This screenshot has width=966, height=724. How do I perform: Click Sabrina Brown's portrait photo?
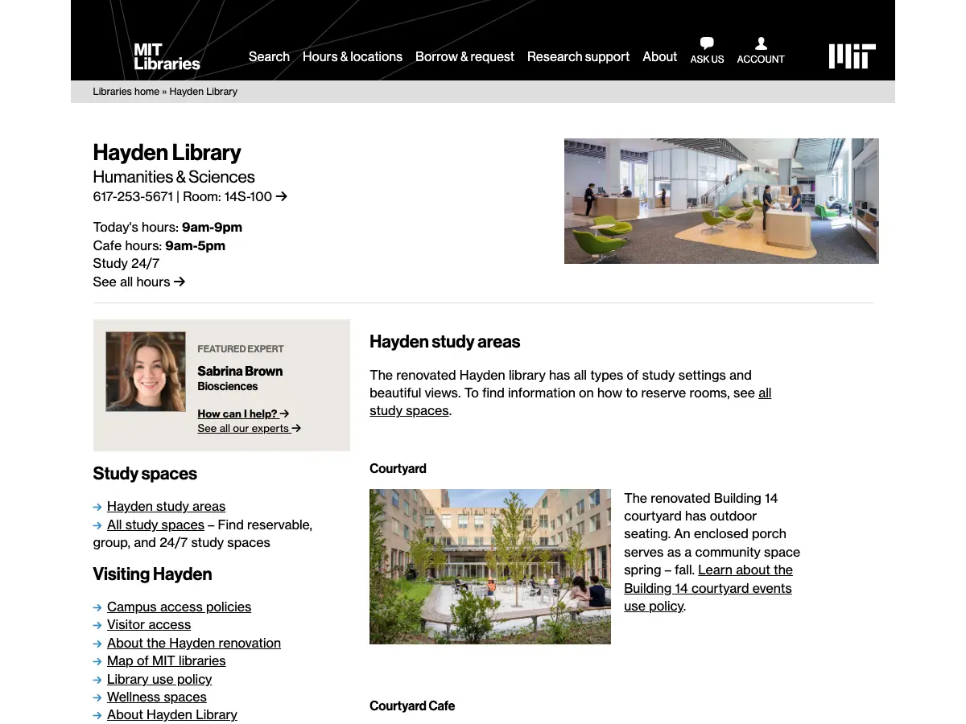146,372
